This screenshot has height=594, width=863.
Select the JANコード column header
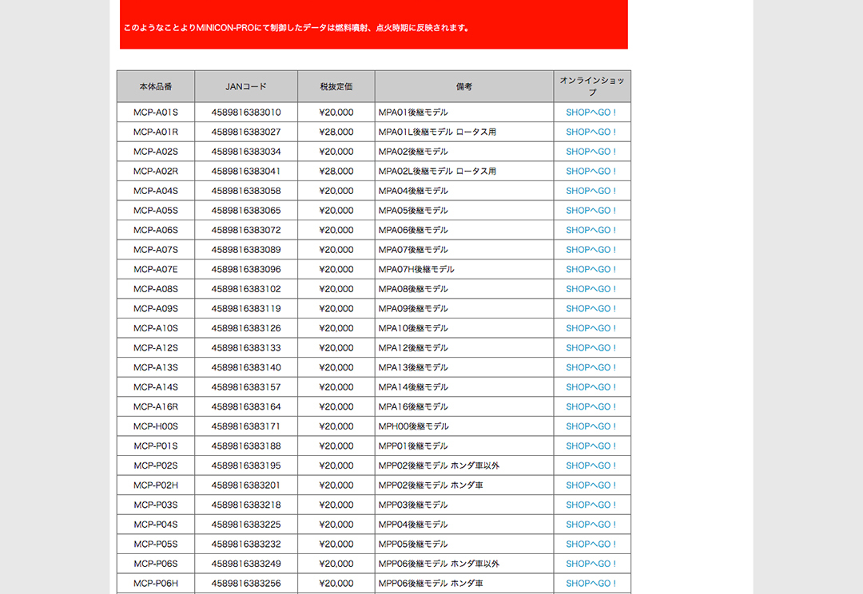click(x=246, y=86)
